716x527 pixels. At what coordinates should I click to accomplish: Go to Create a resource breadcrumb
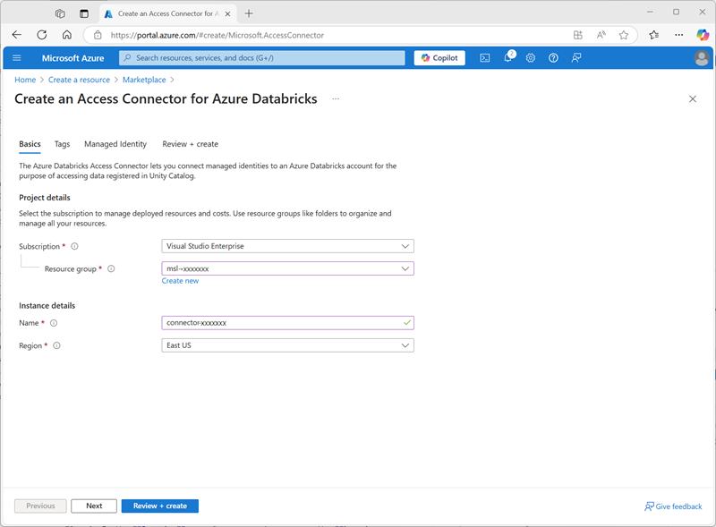(79, 80)
